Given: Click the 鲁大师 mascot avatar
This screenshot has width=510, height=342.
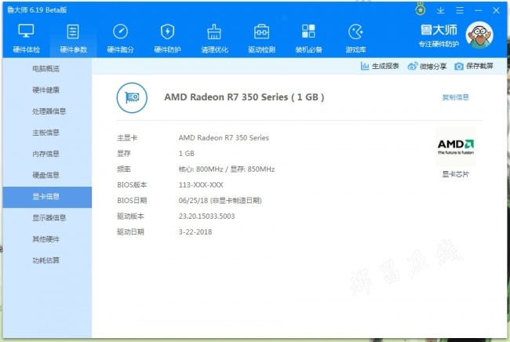Looking at the screenshot, I should (479, 35).
